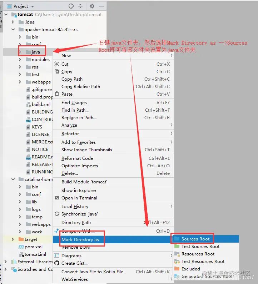Screen dimensions: 258x284
Task: Expand the bin folder under apache-tomcat
Action: [20, 37]
